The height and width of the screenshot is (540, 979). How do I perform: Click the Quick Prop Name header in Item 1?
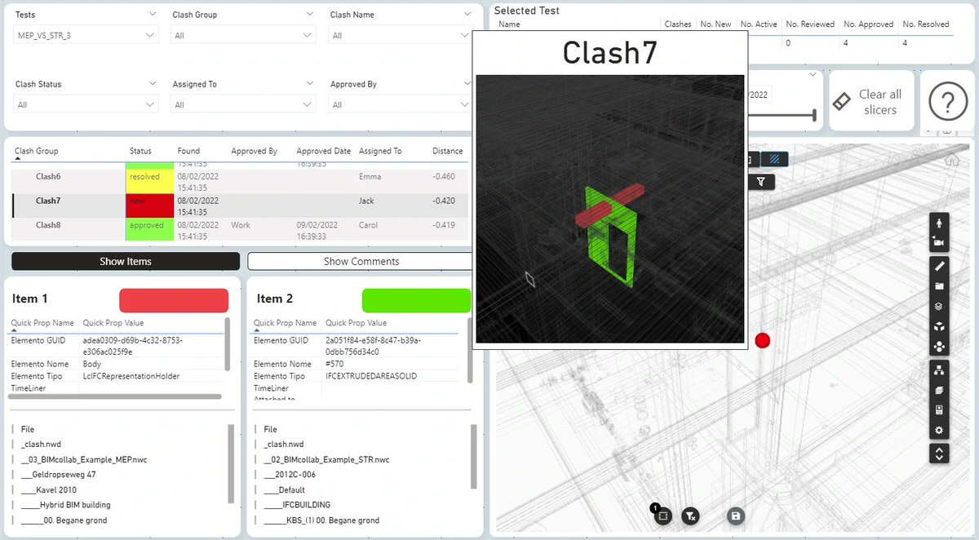coord(42,323)
